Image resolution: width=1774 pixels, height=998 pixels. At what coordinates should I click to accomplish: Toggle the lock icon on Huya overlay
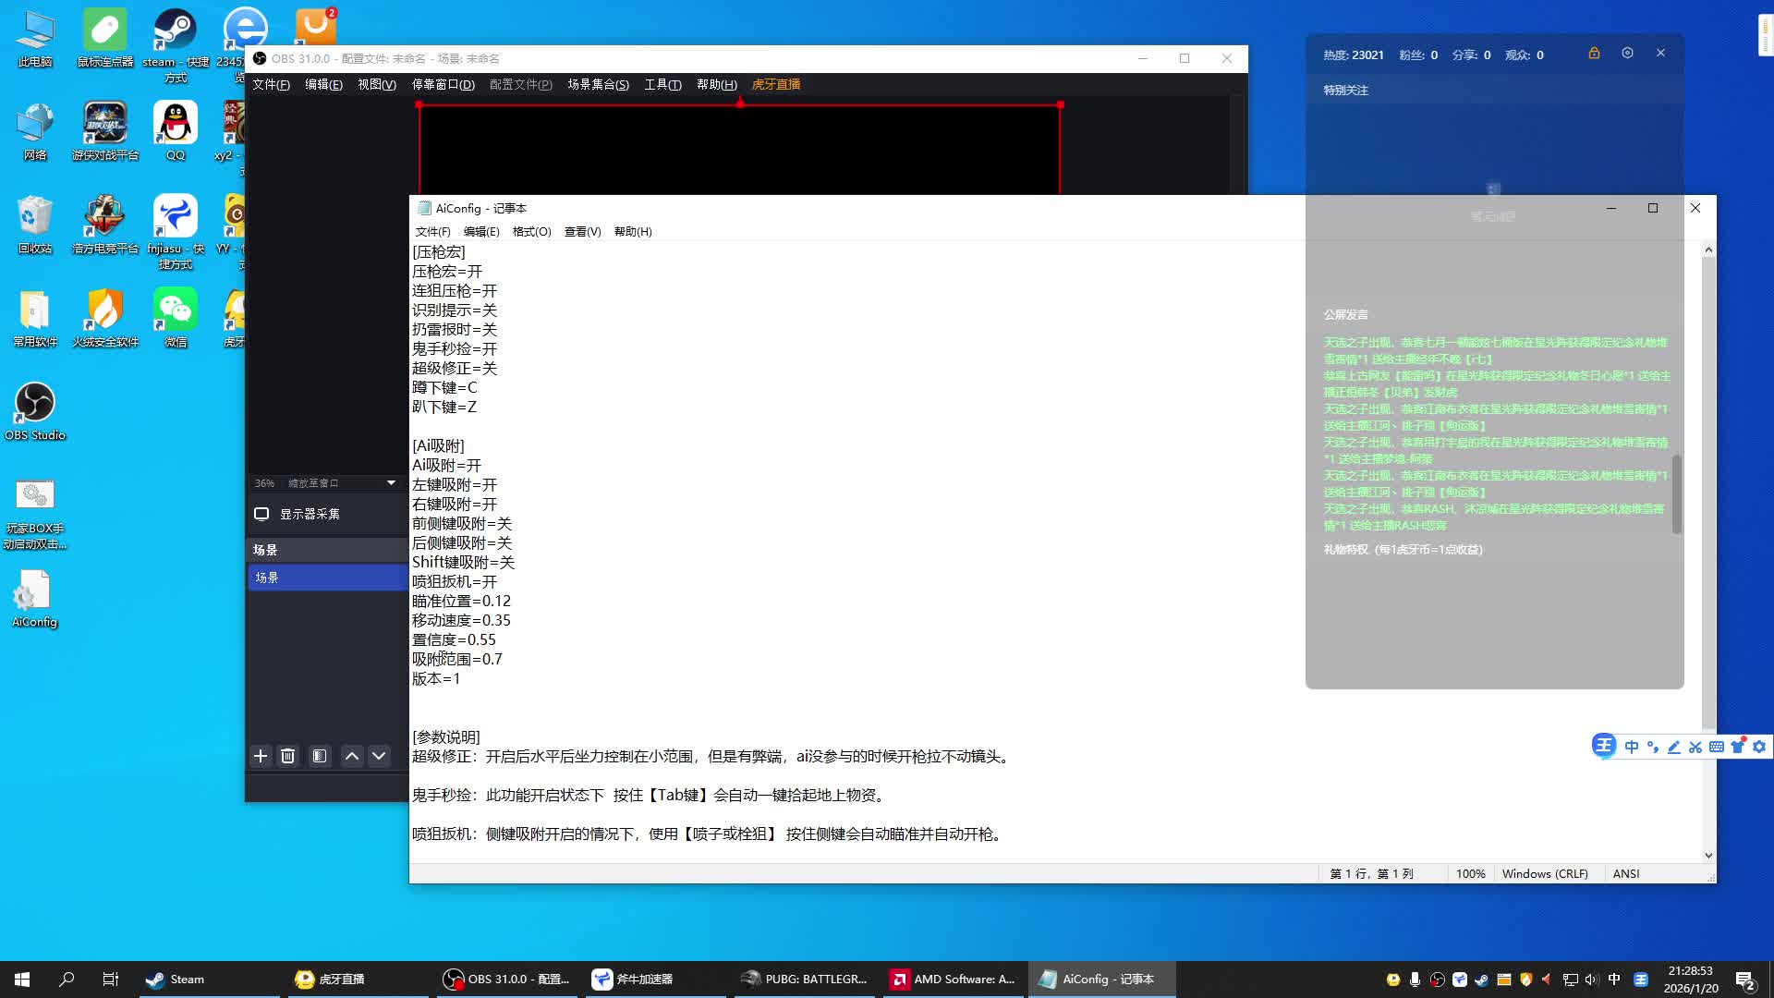(1594, 54)
